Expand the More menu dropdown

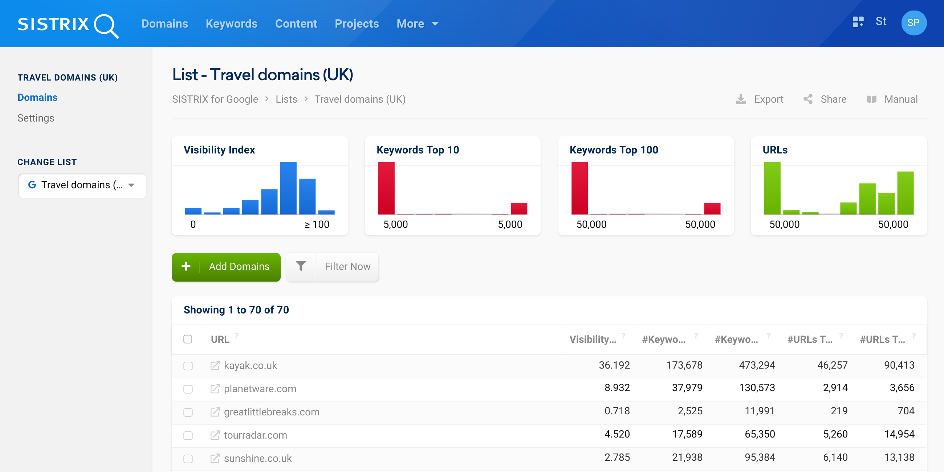418,24
